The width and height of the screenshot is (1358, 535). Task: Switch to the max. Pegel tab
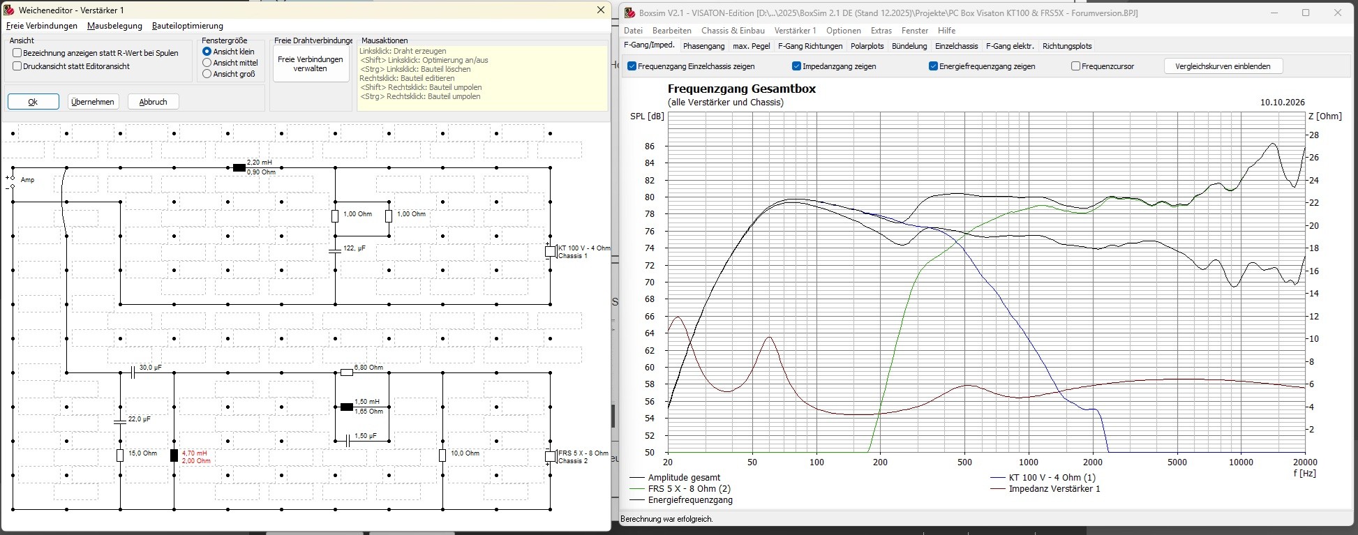click(x=752, y=46)
